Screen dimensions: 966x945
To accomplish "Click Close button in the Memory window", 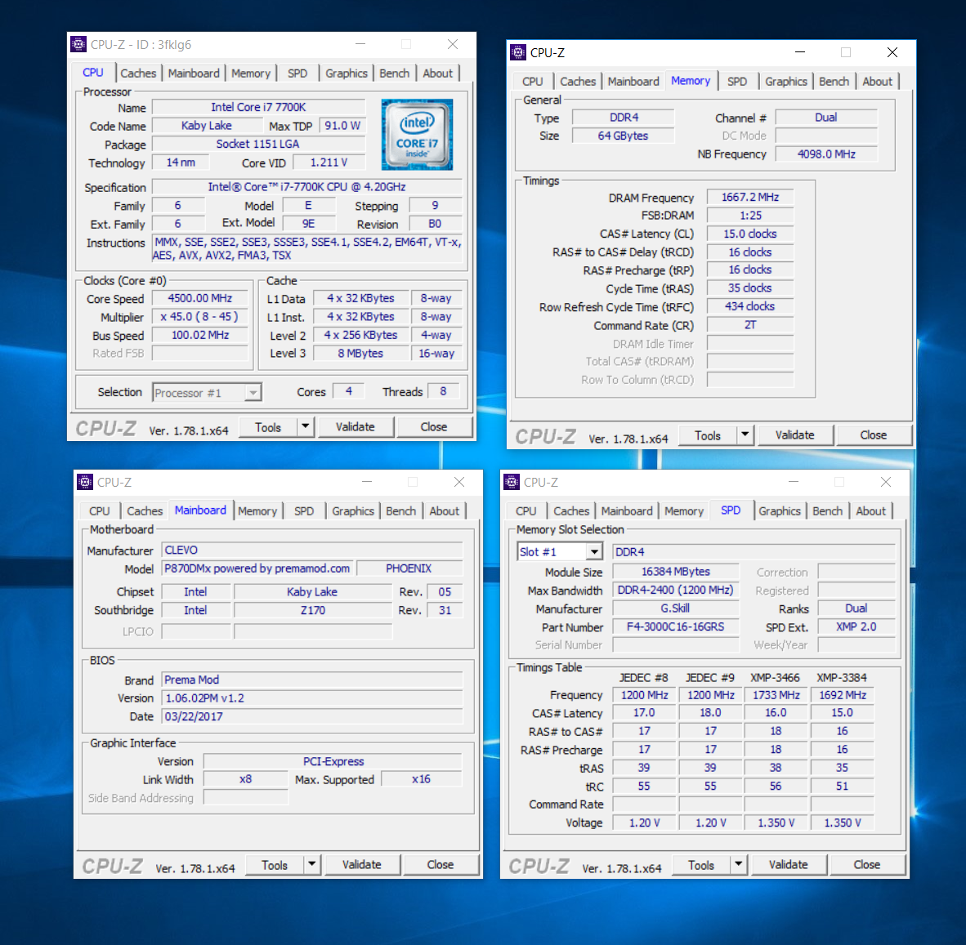I will [x=874, y=435].
